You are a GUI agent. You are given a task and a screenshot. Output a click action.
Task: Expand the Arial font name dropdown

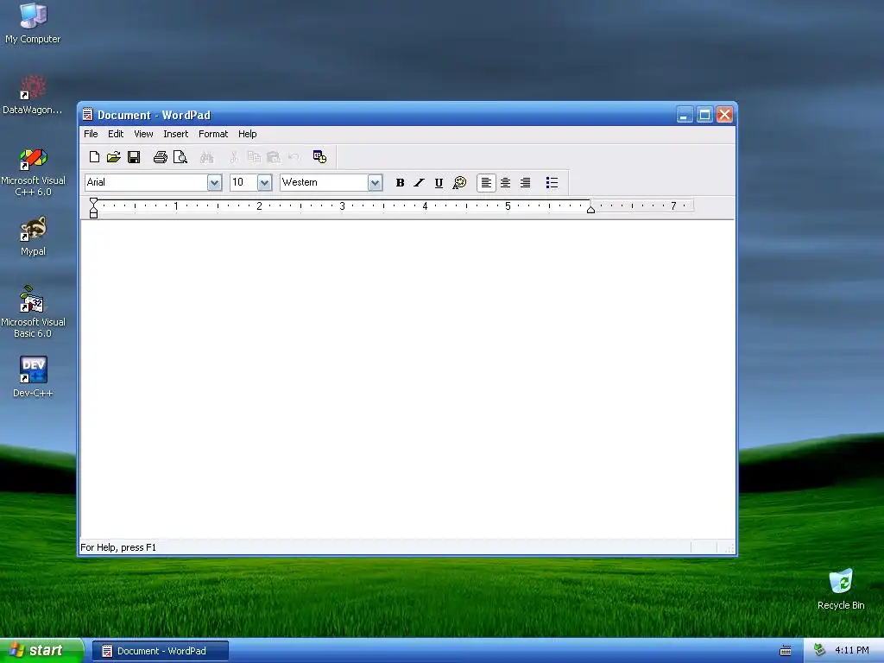(214, 183)
